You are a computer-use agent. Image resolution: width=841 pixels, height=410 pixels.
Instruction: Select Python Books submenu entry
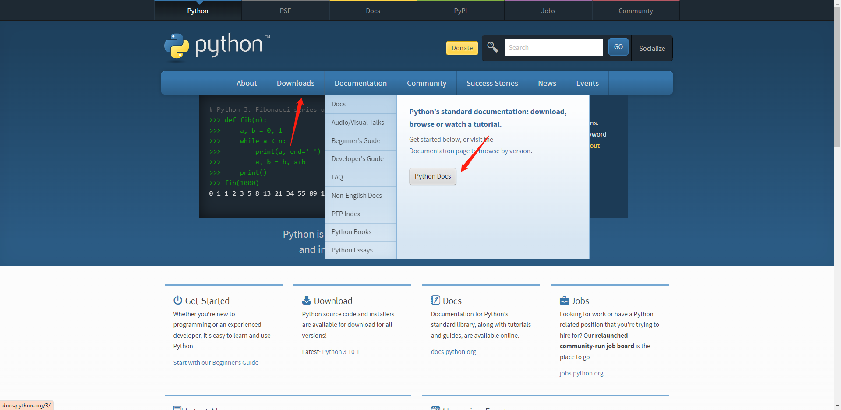(360, 232)
